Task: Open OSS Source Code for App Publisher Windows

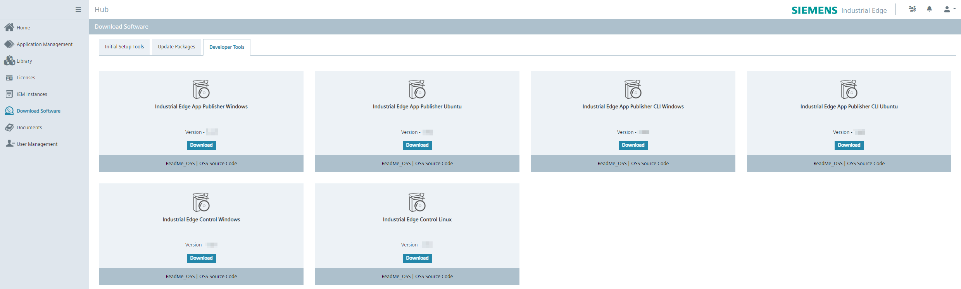Action: 218,164
